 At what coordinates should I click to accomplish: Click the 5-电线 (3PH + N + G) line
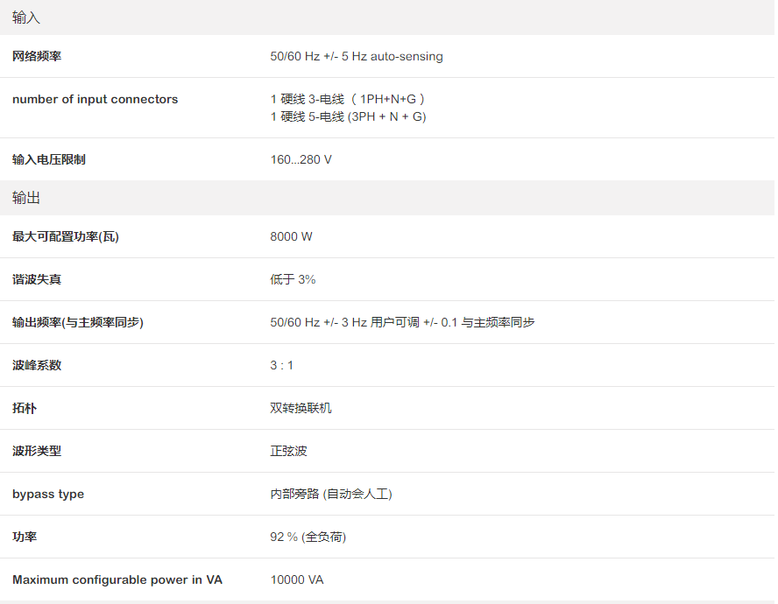point(348,117)
